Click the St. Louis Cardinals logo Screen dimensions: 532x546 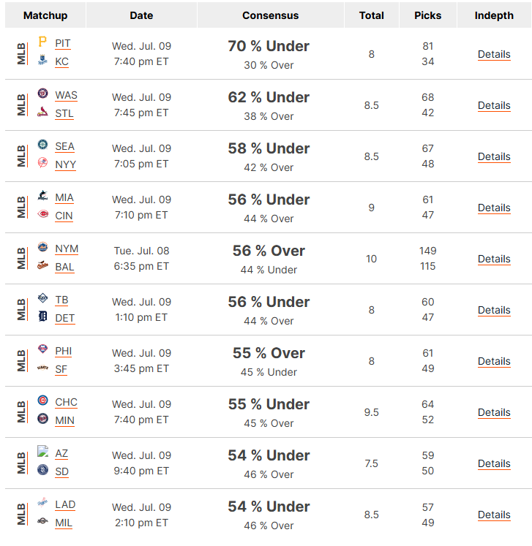(x=42, y=112)
